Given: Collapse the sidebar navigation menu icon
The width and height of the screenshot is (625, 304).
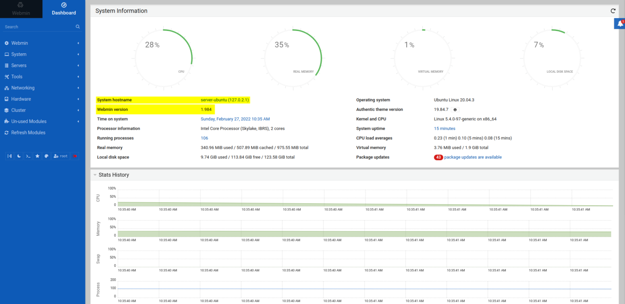Looking at the screenshot, I should [x=9, y=156].
